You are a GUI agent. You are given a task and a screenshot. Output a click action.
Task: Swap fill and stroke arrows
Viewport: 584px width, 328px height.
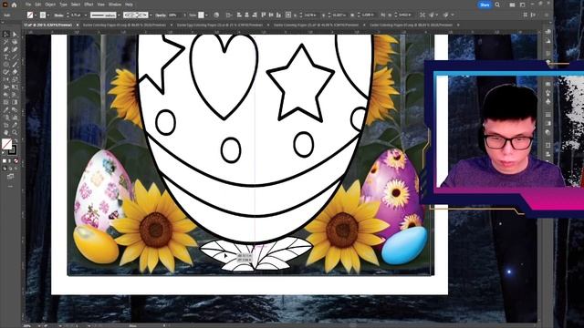(x=16, y=140)
